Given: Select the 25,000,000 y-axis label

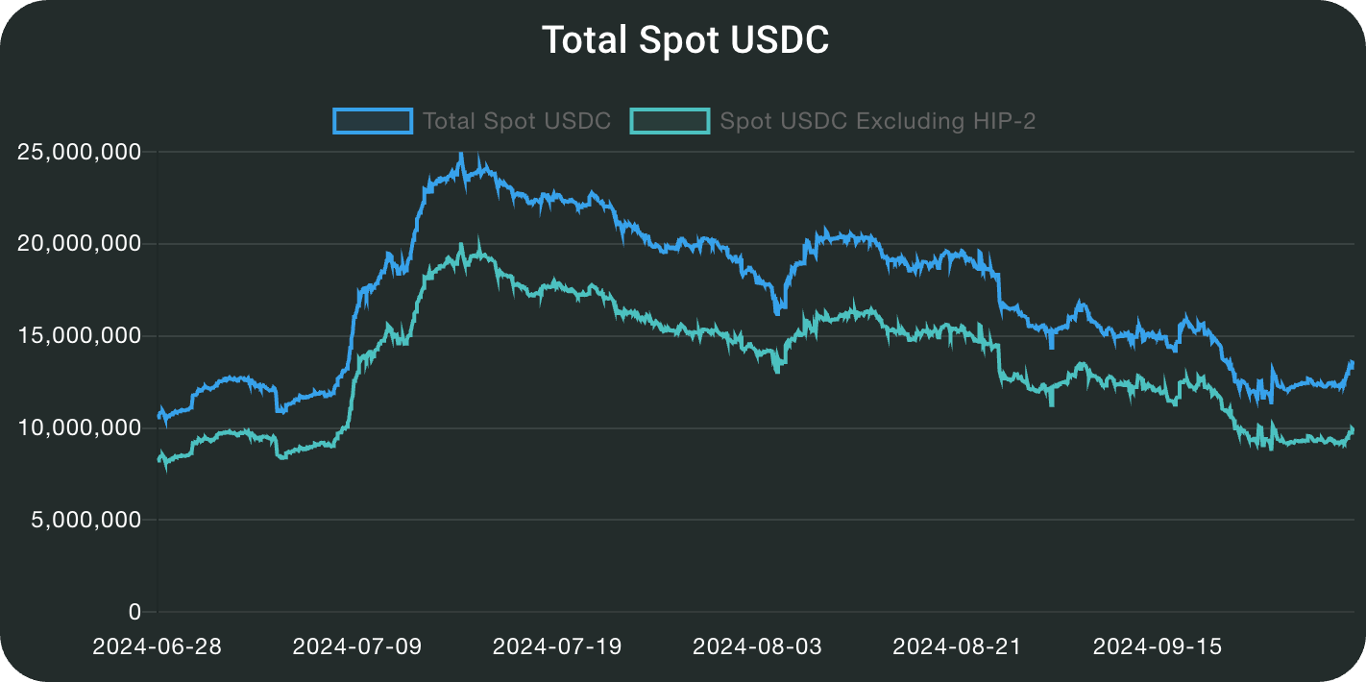Looking at the screenshot, I should [80, 152].
